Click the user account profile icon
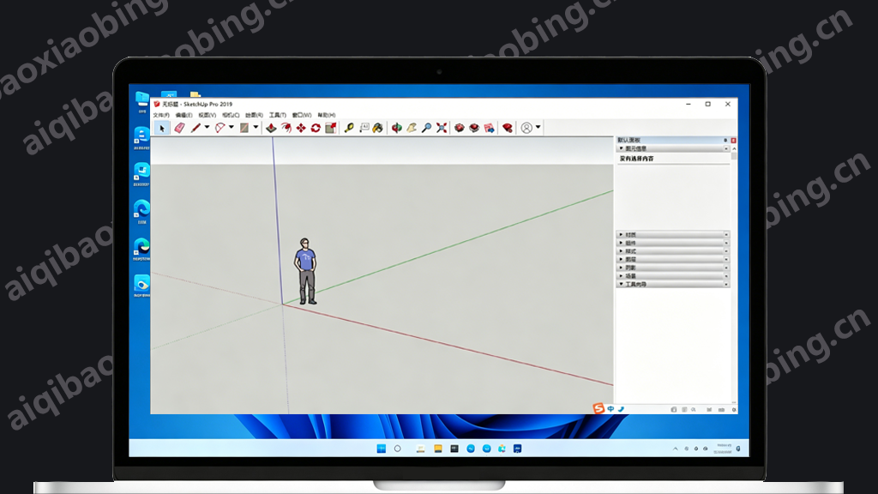 coord(526,129)
